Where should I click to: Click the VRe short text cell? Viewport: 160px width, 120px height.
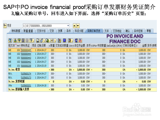tap(12, 85)
